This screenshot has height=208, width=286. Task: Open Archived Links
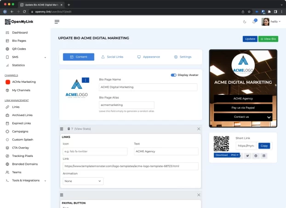22,115
